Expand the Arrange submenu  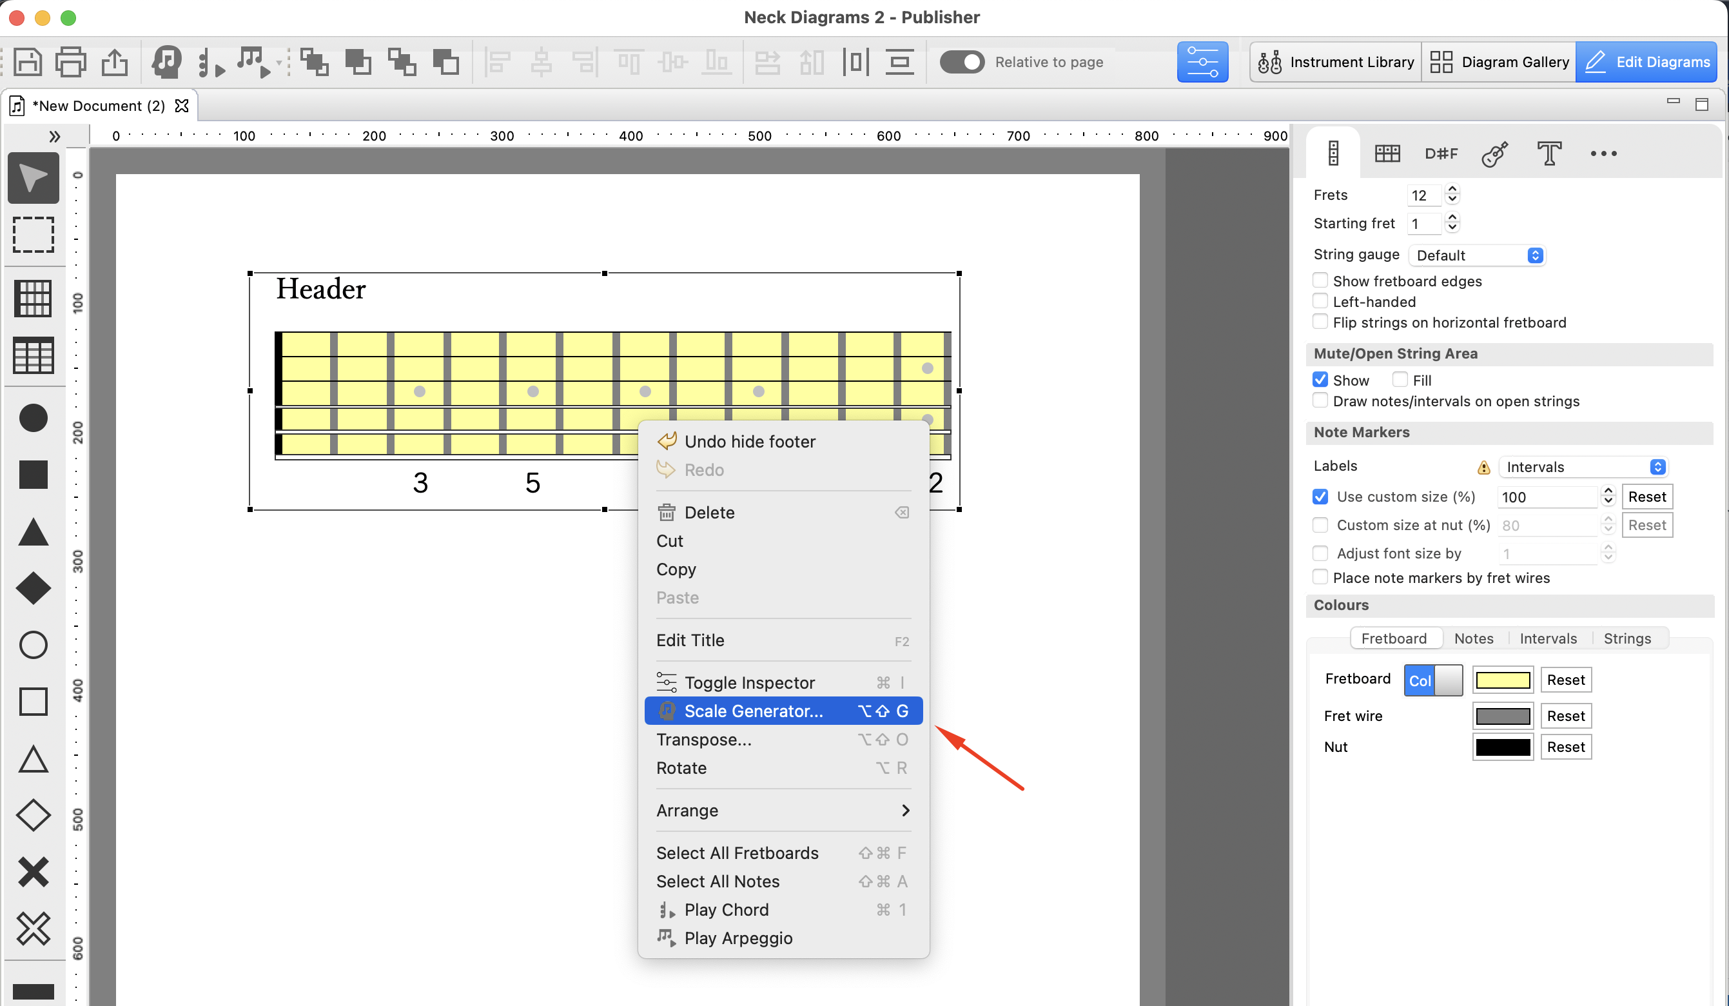click(783, 811)
